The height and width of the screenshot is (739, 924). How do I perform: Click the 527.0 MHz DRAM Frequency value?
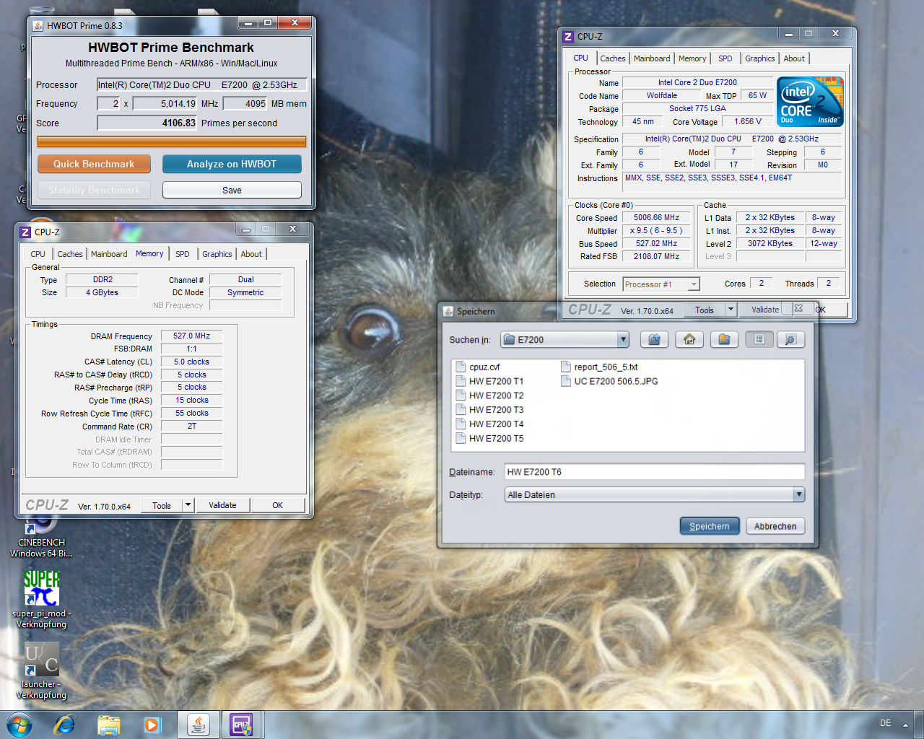(x=191, y=336)
